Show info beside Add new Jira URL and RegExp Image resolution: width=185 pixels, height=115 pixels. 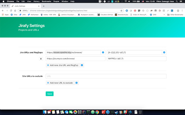click(x=82, y=65)
